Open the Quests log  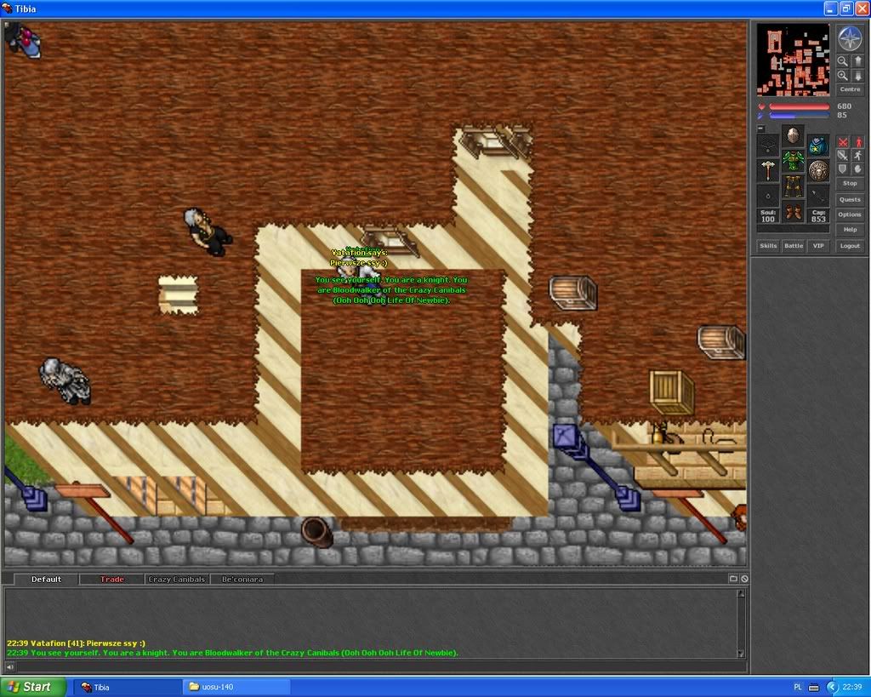850,199
